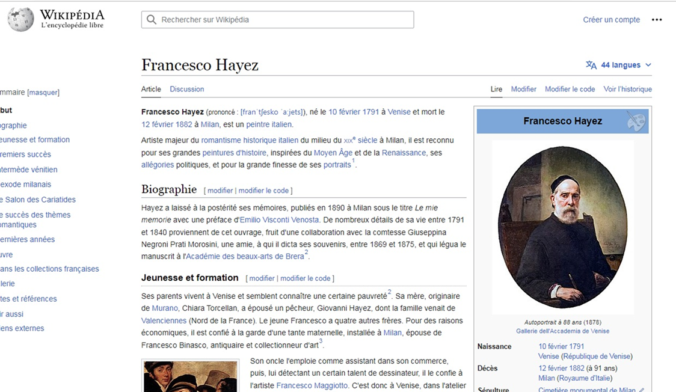Open the Moyen Âge link
Image resolution: width=676 pixels, height=392 pixels.
333,153
